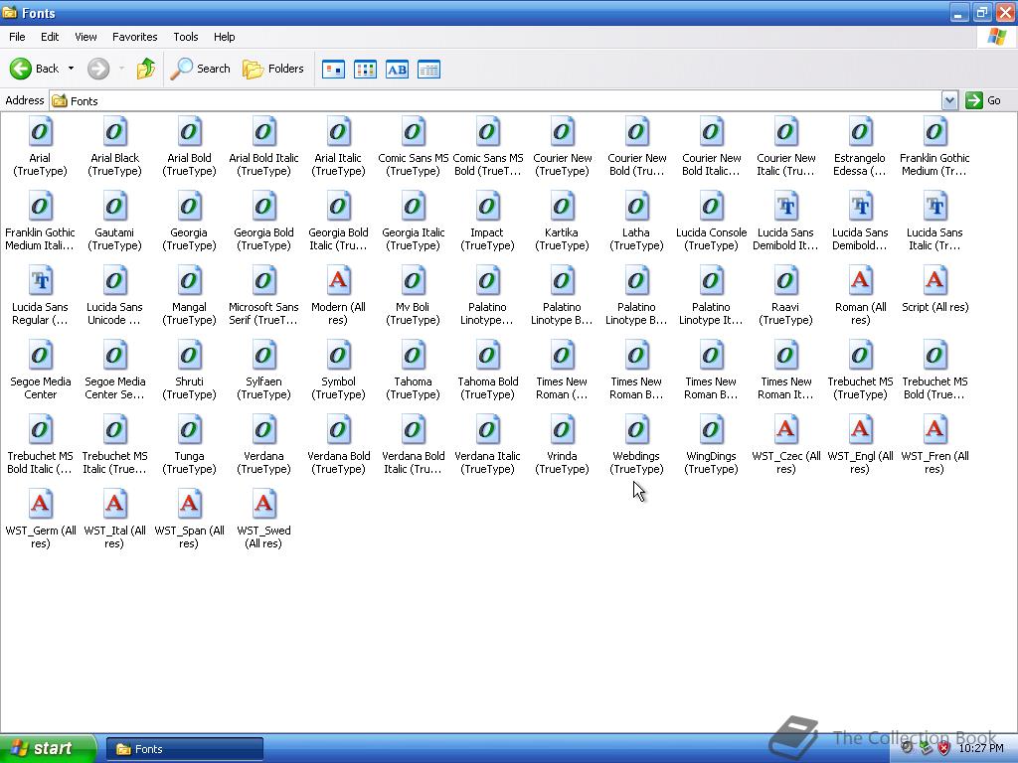Screen dimensions: 1018x763
Task: Click the Mv Boli font icon
Action: [413, 281]
